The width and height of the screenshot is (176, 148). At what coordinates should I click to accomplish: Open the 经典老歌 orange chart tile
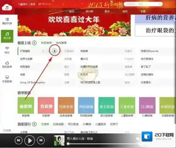(66, 105)
